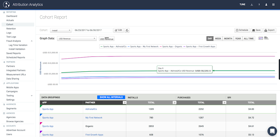
Task: Open the chat support bubble
Action: click(272, 131)
